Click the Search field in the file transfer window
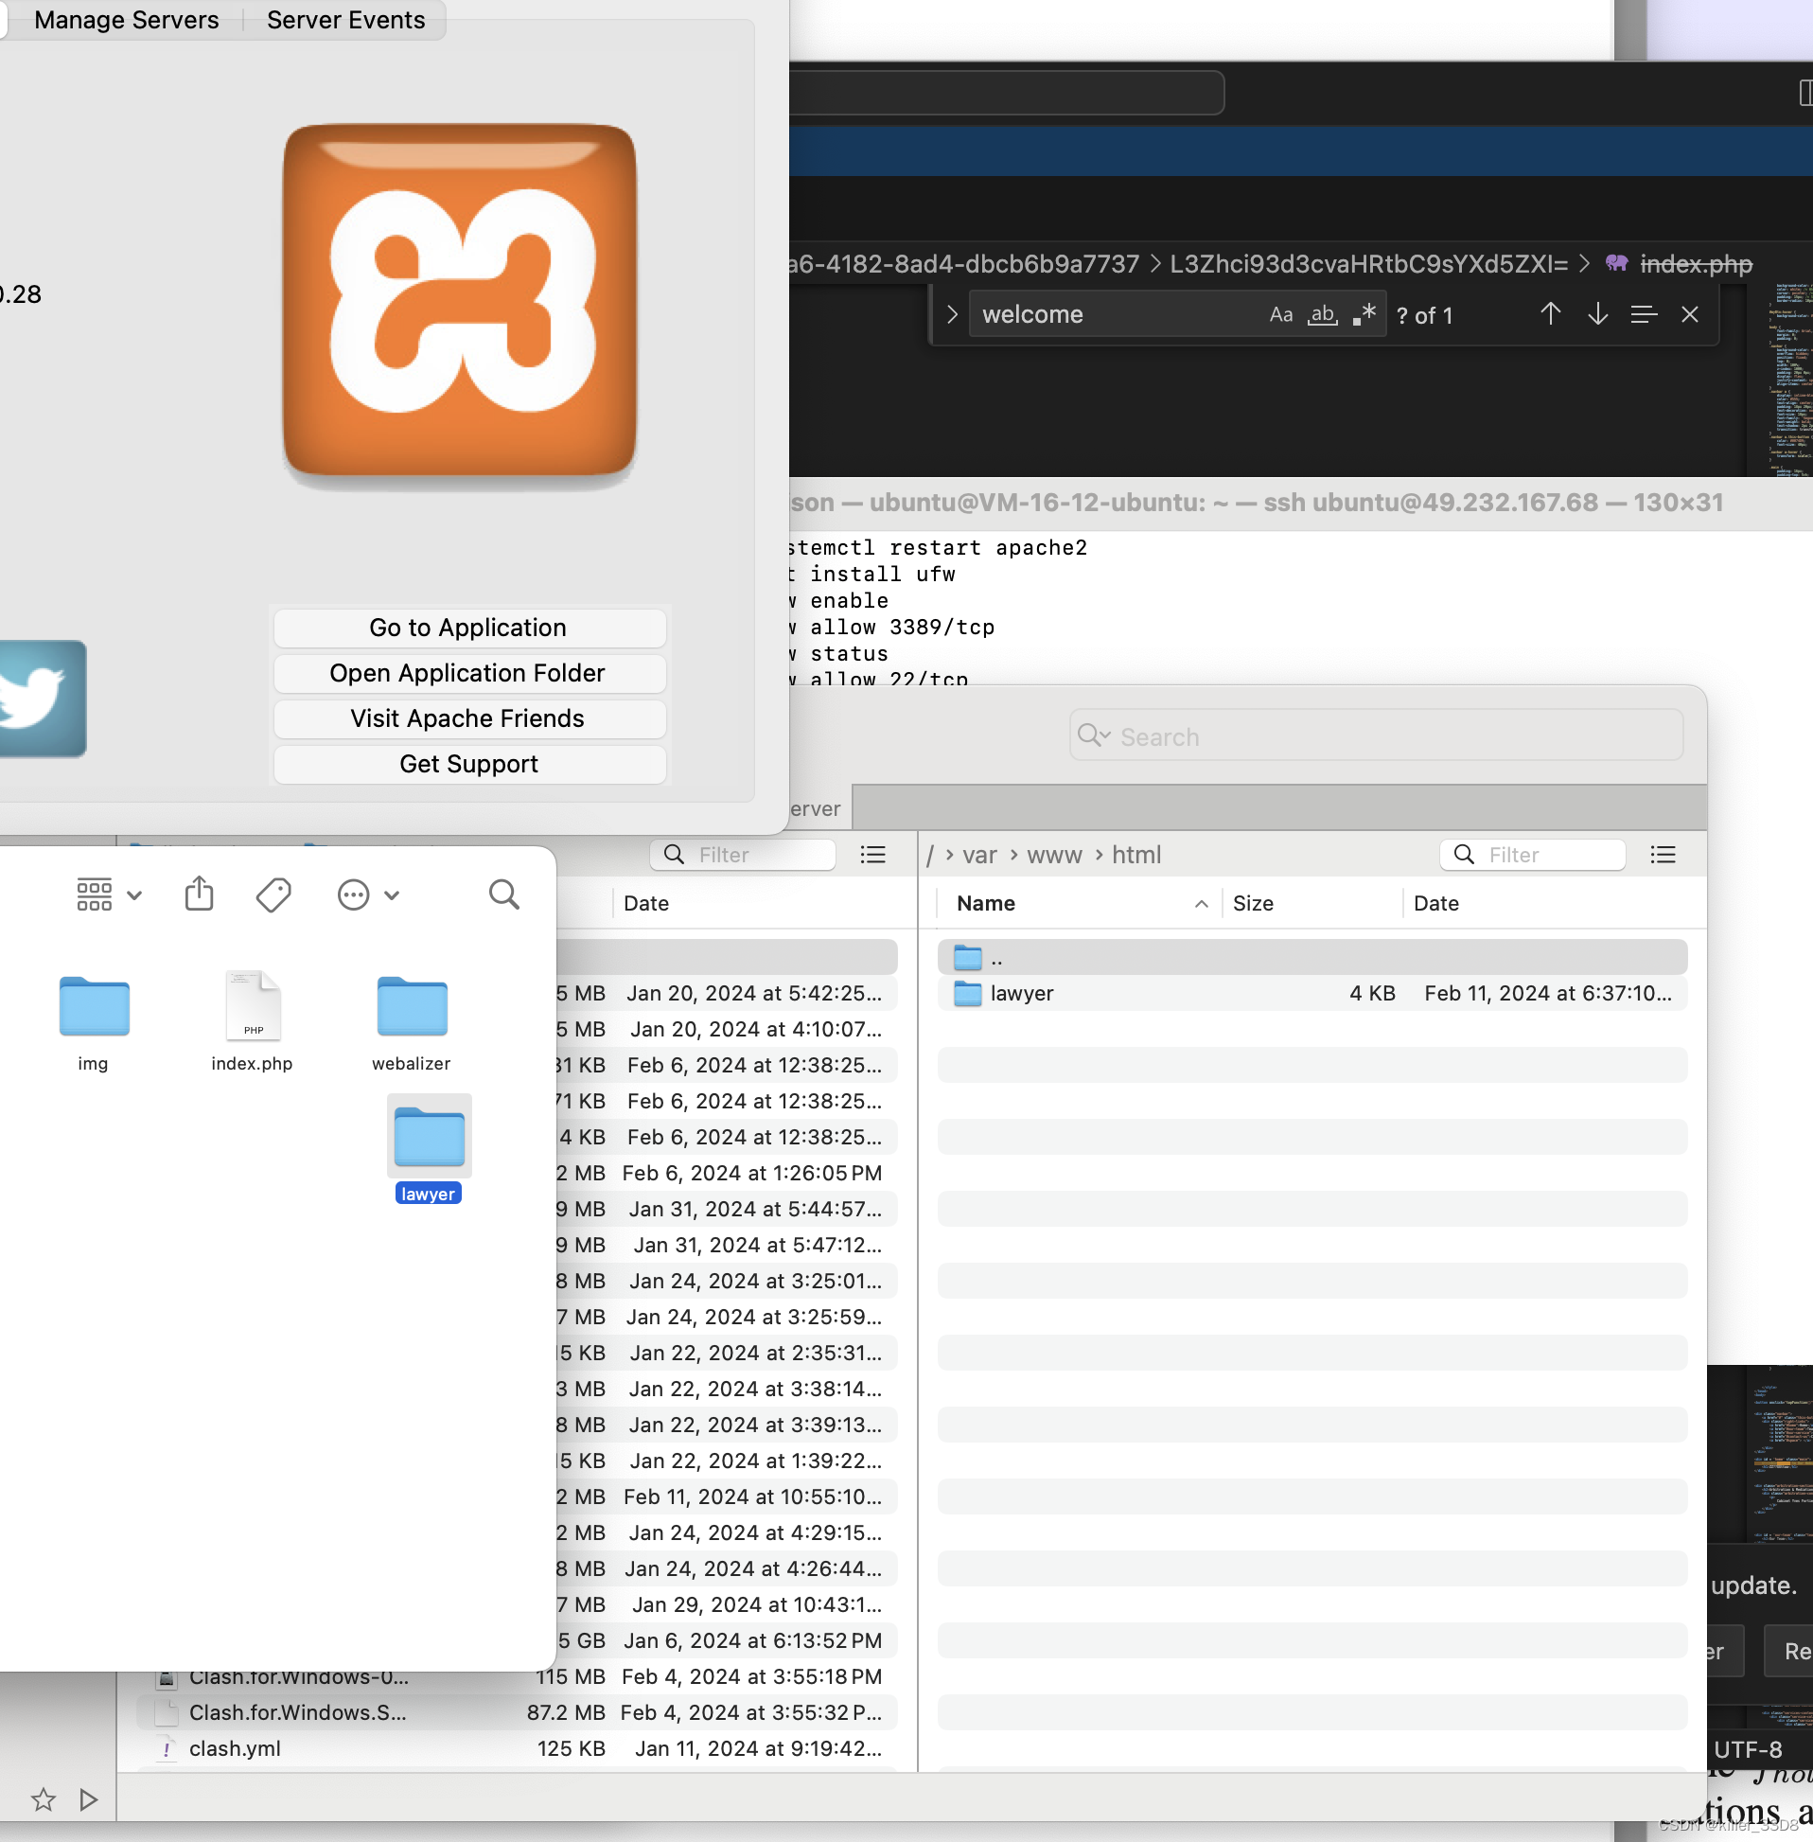Image resolution: width=1813 pixels, height=1842 pixels. pos(1376,736)
